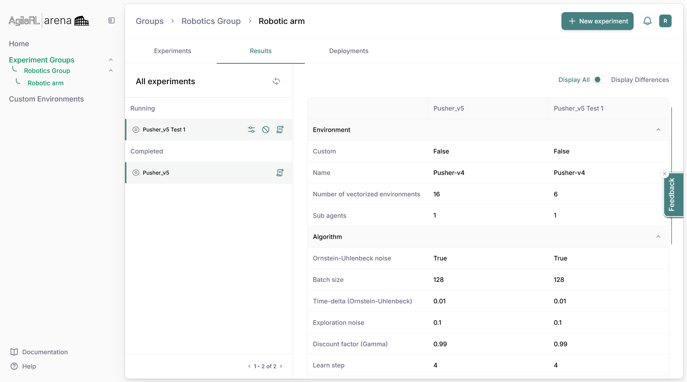Collapse the Environment section

[658, 130]
